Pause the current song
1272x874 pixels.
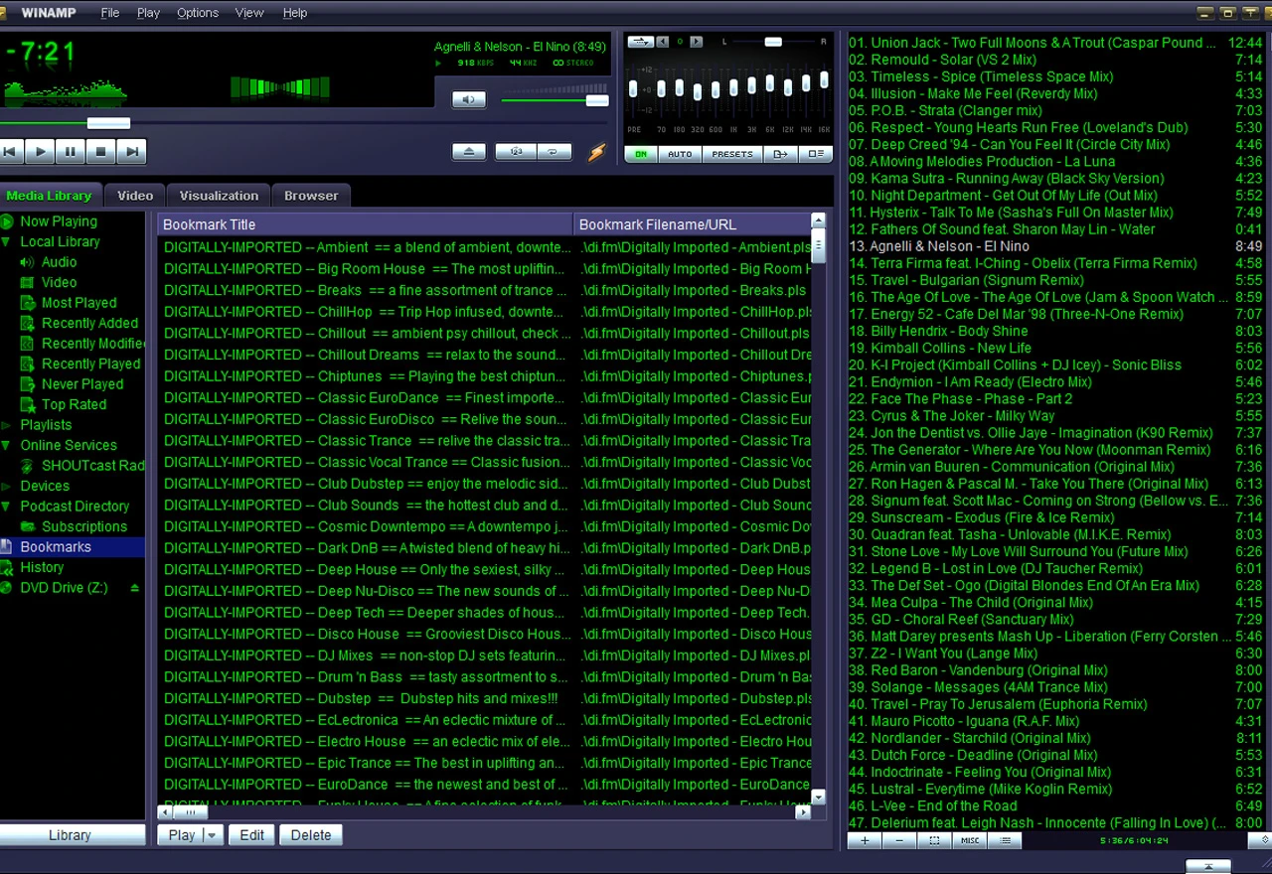pos(70,152)
